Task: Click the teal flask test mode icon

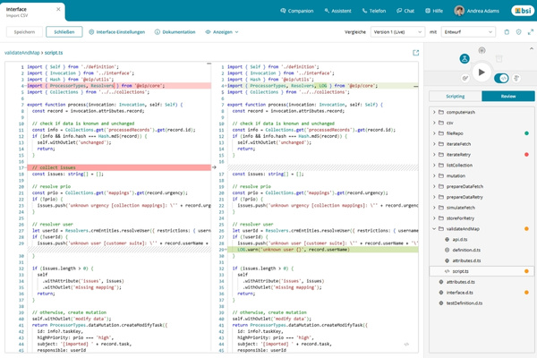Action: click(465, 58)
